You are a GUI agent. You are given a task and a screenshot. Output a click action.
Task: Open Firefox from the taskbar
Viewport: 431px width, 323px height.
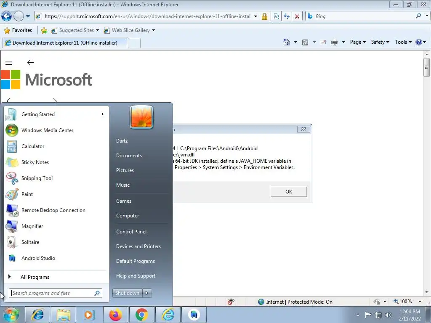116,315
